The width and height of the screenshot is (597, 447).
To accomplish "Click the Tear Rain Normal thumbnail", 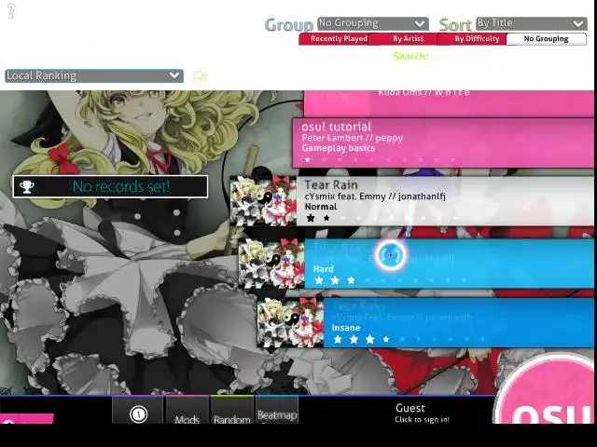I will tap(263, 201).
